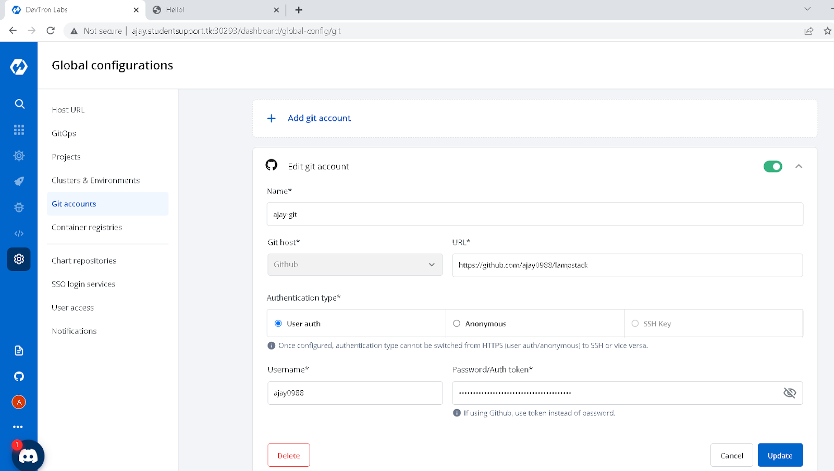Image resolution: width=834 pixels, height=471 pixels.
Task: Click the GitHub icon in left sidebar
Action: tap(19, 376)
